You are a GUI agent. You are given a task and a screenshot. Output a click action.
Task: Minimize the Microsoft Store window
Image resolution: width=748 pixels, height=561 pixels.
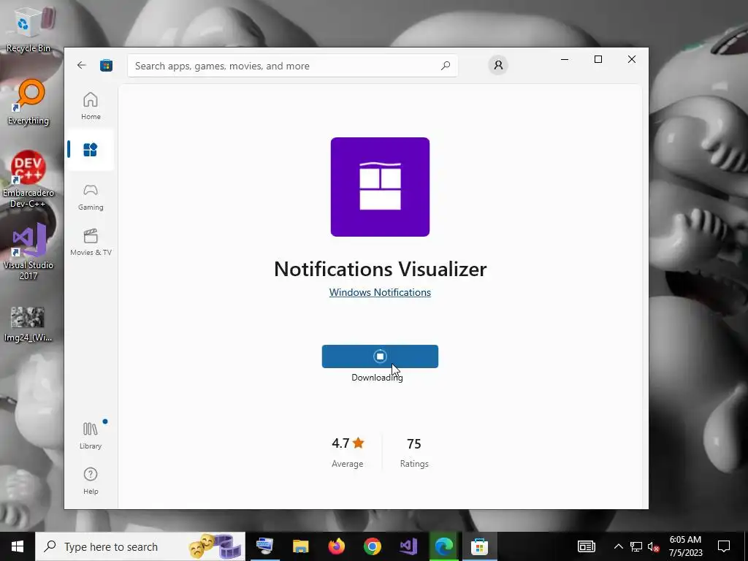coord(565,59)
